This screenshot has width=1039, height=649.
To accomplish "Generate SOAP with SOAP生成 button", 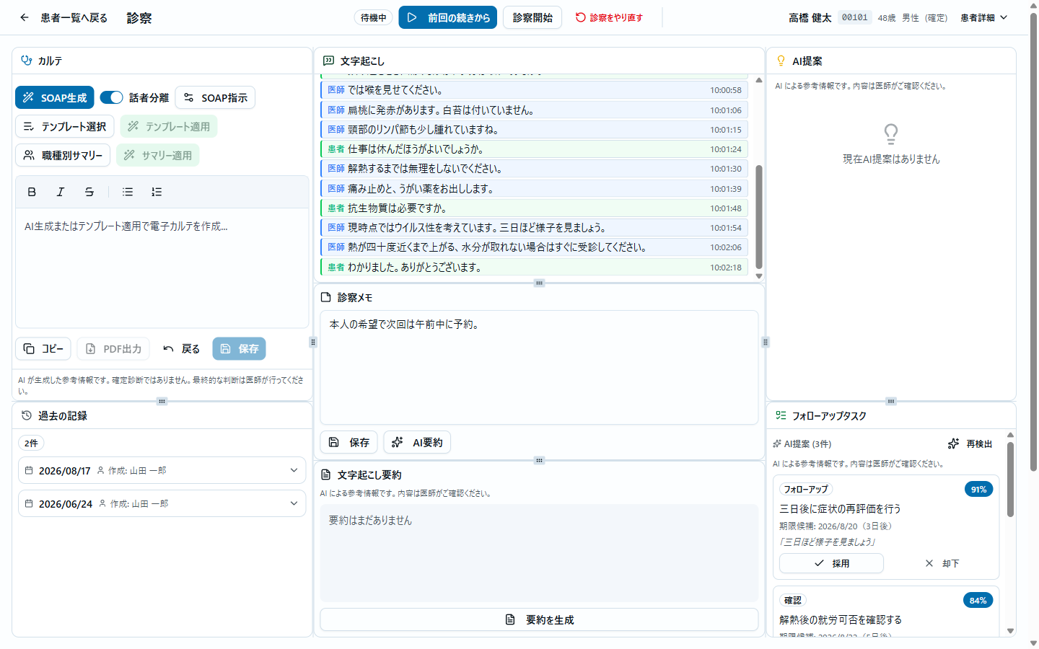I will pos(55,97).
